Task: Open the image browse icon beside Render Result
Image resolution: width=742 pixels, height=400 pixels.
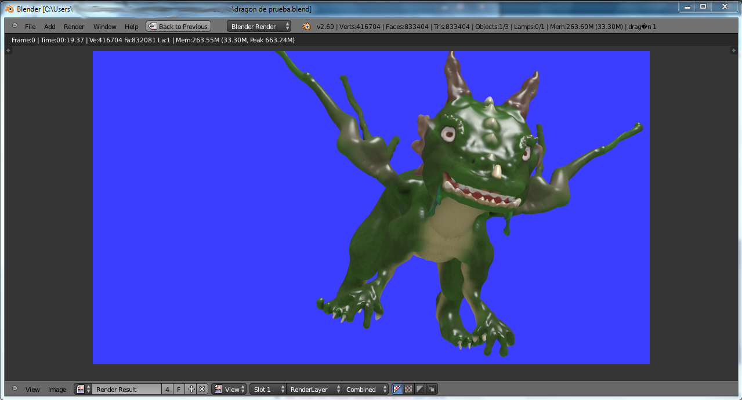Action: 82,390
